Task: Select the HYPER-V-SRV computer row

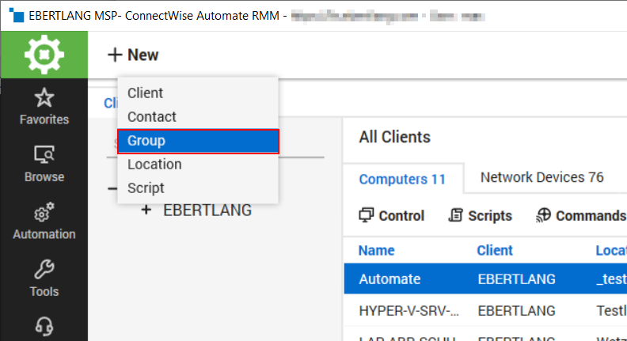Action: click(x=485, y=311)
